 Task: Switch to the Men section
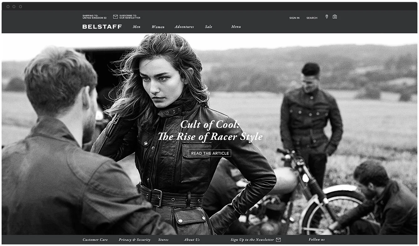137,27
